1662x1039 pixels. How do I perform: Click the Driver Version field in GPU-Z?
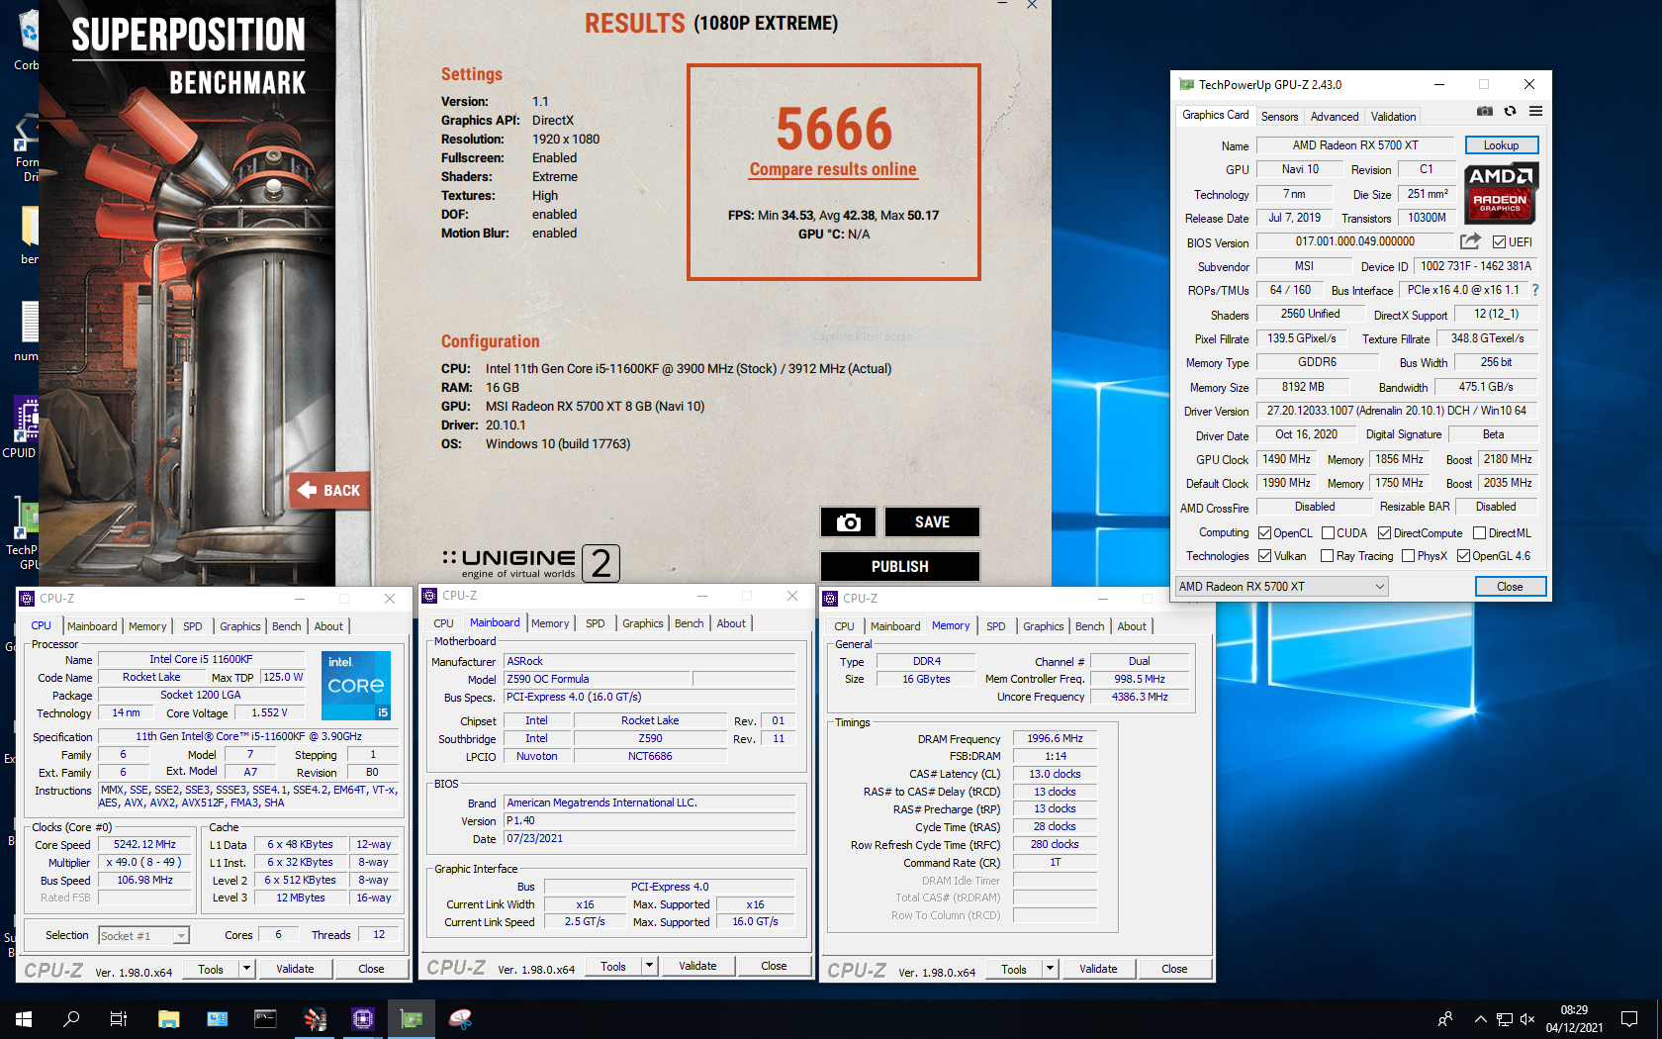click(1396, 411)
